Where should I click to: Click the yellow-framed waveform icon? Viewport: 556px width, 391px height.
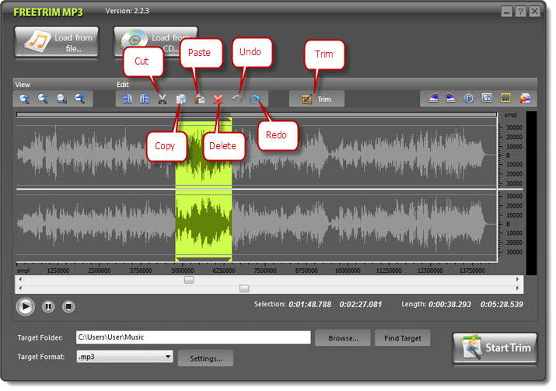pyautogui.click(x=505, y=98)
